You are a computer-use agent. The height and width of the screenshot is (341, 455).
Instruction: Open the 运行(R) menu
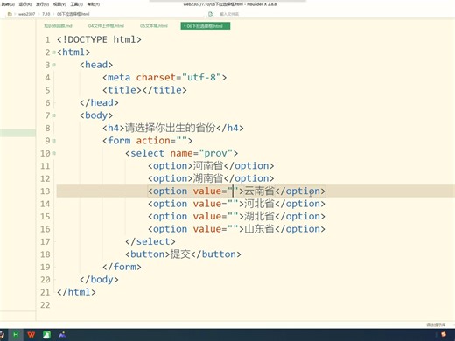(x=25, y=4)
